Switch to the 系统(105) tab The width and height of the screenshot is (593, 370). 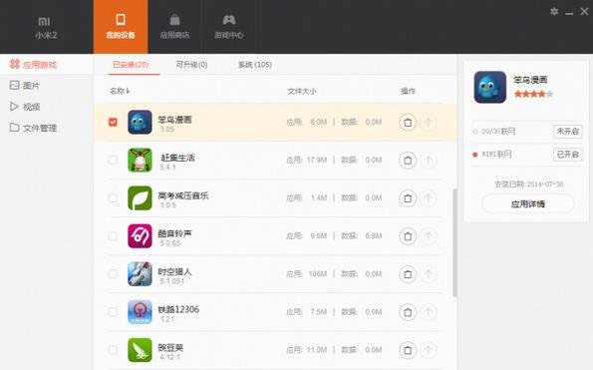[255, 65]
